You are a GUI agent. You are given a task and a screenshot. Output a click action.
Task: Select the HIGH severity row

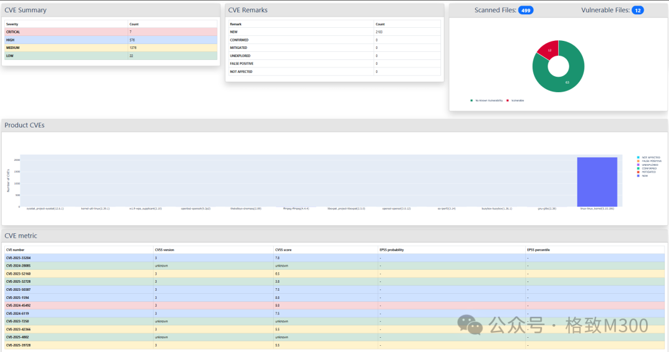click(111, 40)
